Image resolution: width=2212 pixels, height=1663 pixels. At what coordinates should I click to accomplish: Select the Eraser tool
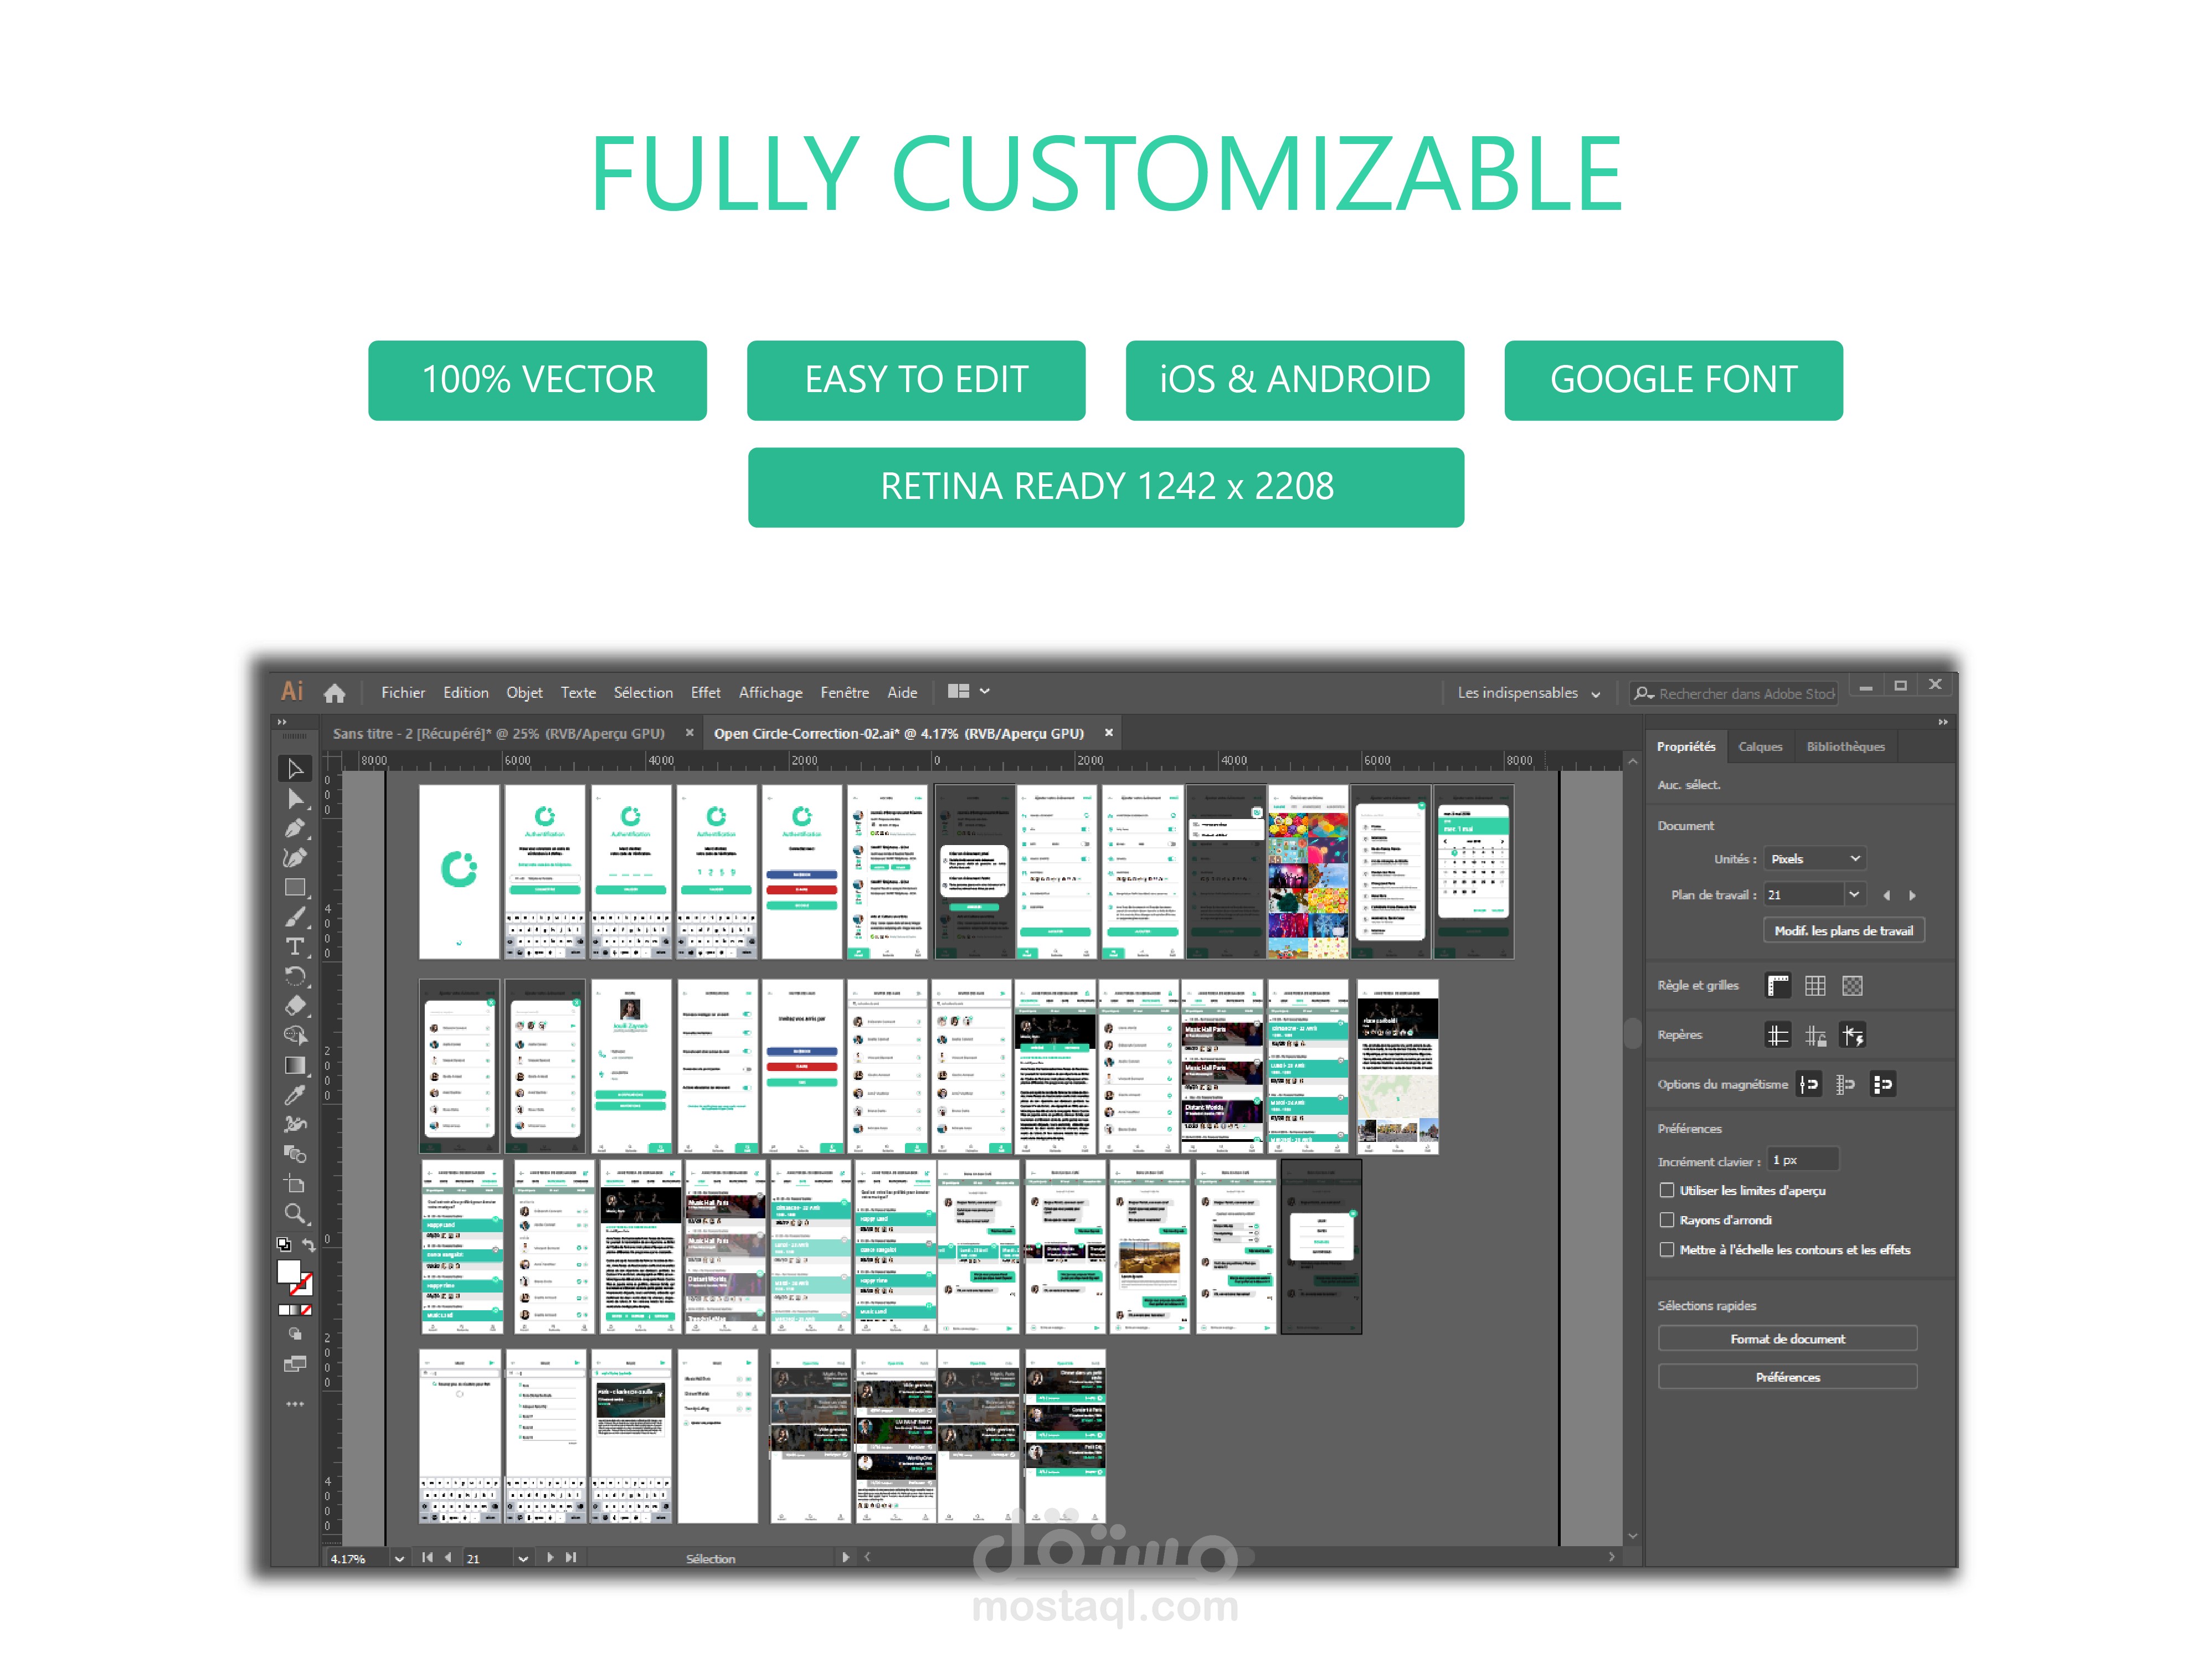pyautogui.click(x=294, y=1005)
